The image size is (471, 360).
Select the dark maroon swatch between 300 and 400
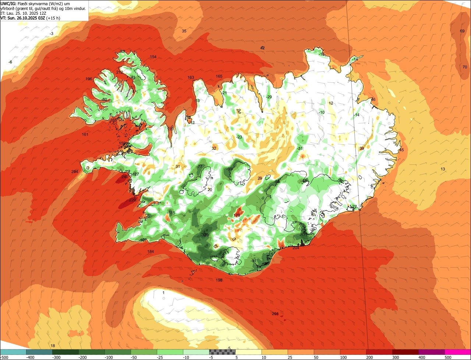click(x=406, y=352)
